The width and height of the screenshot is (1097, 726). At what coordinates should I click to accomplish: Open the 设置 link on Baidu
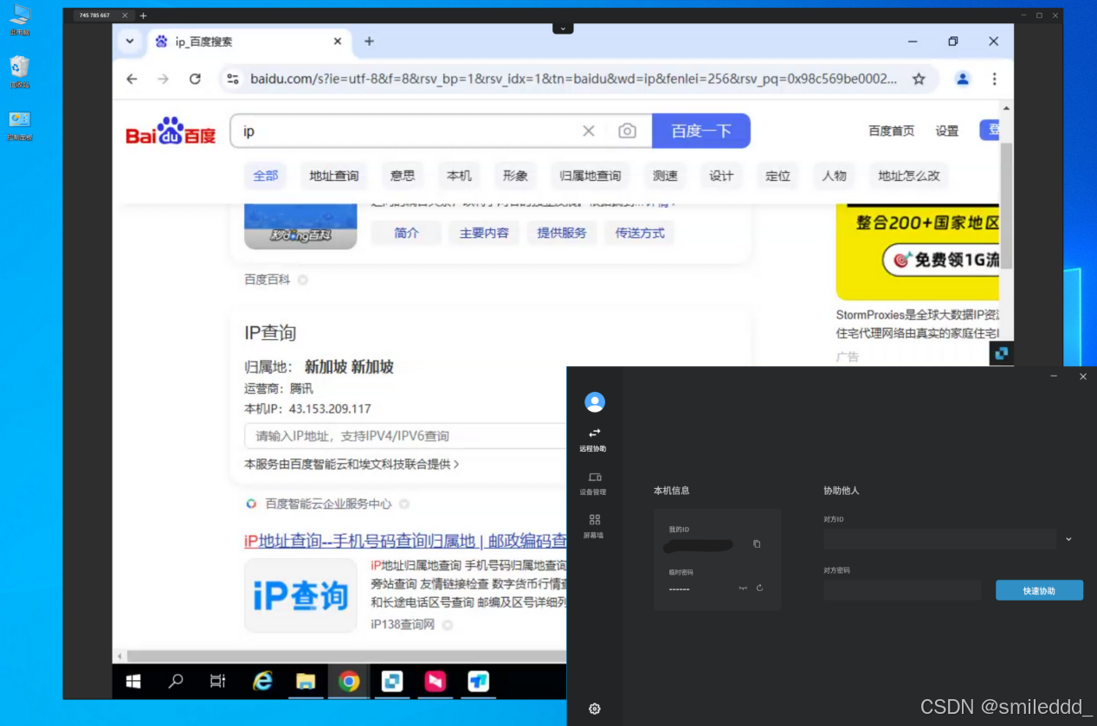click(947, 131)
